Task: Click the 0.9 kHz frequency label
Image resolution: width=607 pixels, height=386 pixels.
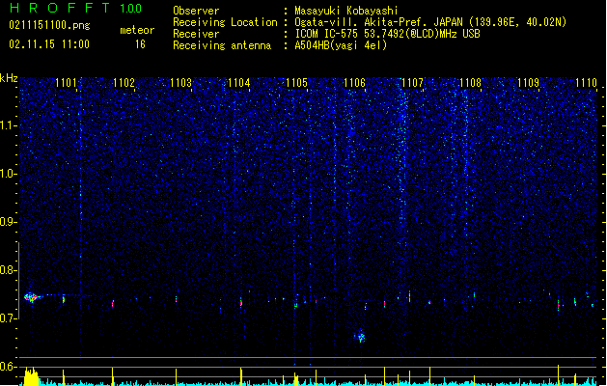Action: coord(8,222)
